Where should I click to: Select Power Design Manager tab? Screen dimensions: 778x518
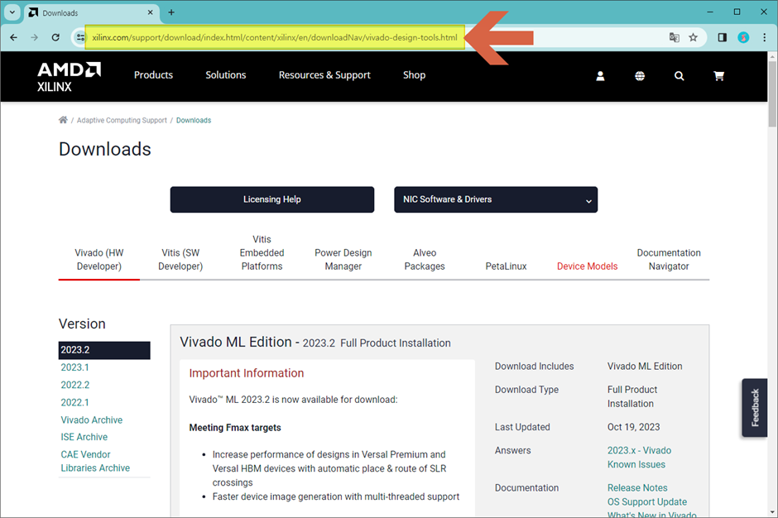tap(343, 260)
